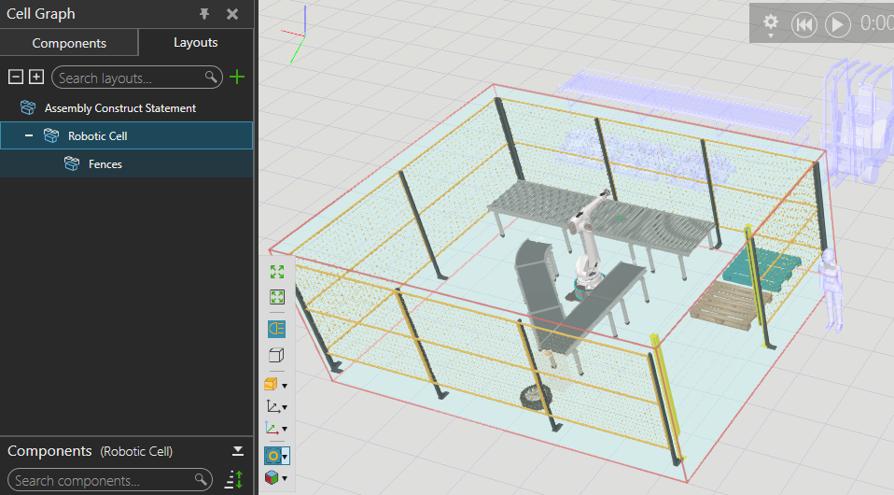The image size is (894, 495).
Task: Click the Cell Graph panel title
Action: pyautogui.click(x=40, y=14)
